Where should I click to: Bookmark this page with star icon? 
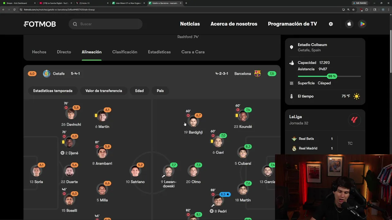click(353, 9)
